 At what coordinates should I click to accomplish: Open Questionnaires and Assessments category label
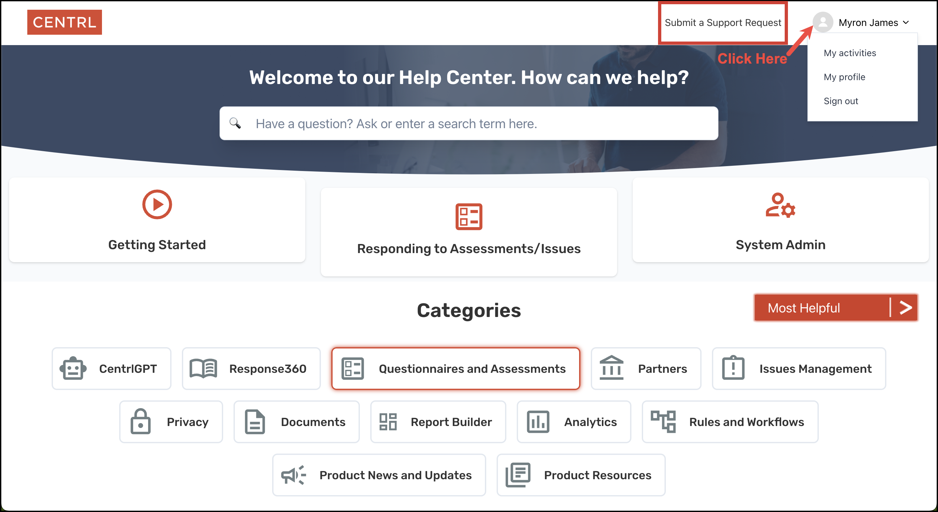tap(472, 369)
